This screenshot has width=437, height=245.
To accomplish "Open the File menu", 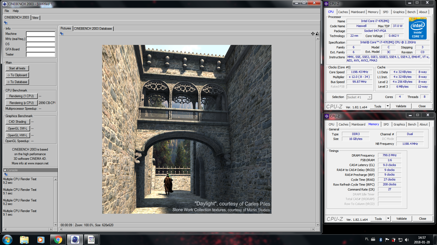I will pyautogui.click(x=7, y=11).
